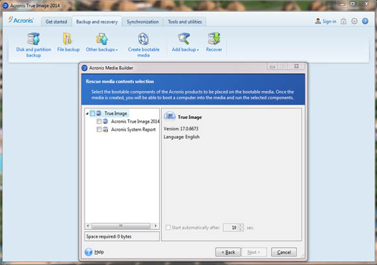Click the seconds input field showing 10
Viewport: 377px width, 265px height.
231,227
